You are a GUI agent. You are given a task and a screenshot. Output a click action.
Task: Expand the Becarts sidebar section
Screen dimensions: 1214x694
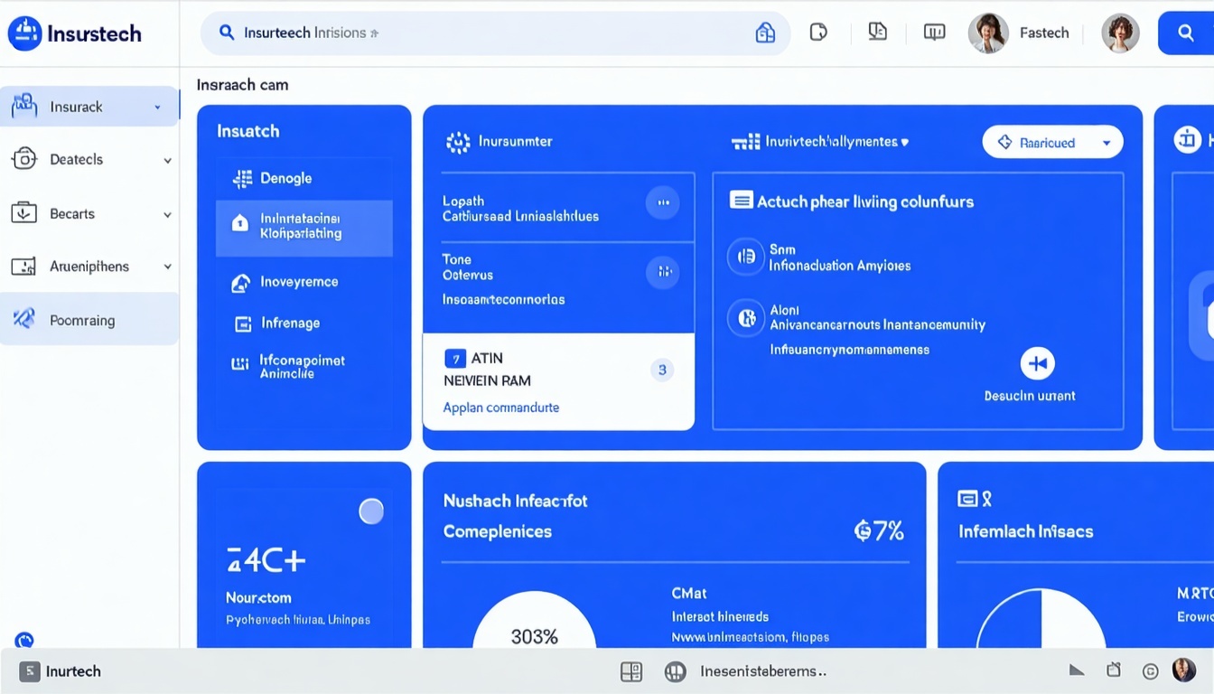click(x=166, y=213)
